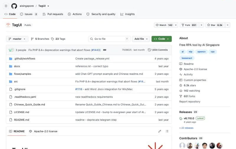Edit README with the pencil icon
Viewport: 236px width, 149px height.
click(160, 131)
